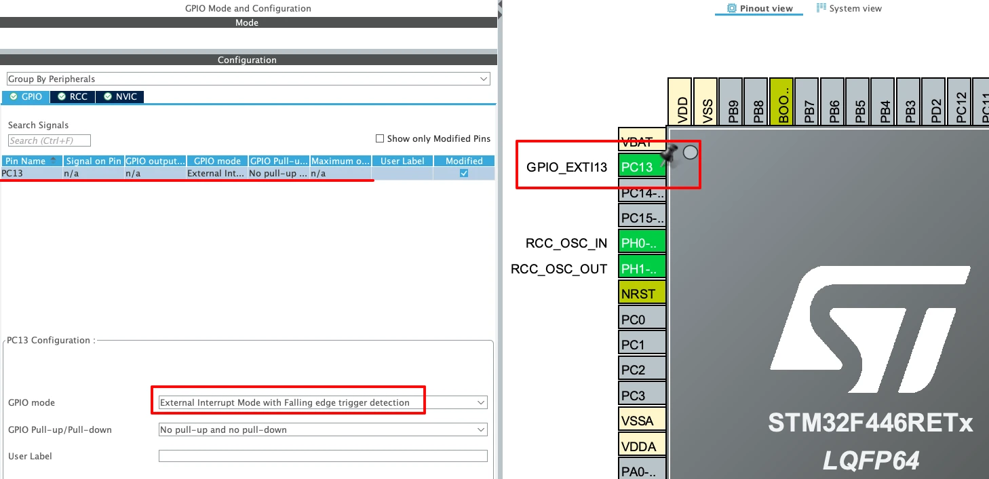The image size is (989, 479).
Task: Click the PB6 pin on the chip
Action: [x=832, y=102]
